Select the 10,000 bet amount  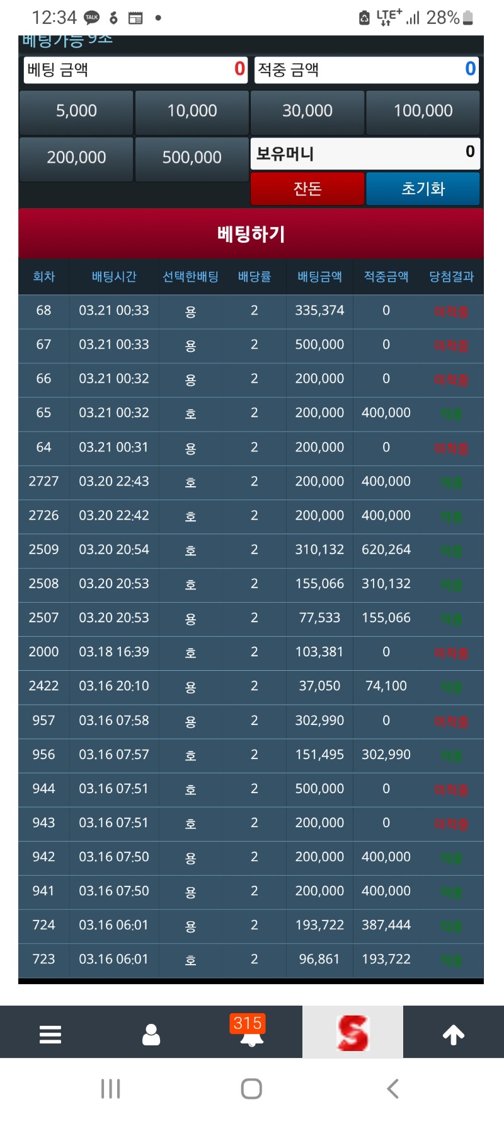pos(192,111)
